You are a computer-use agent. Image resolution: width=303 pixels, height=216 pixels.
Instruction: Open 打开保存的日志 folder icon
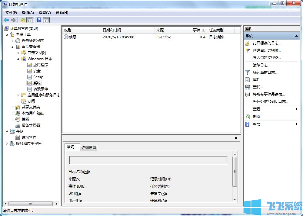[x=248, y=43]
